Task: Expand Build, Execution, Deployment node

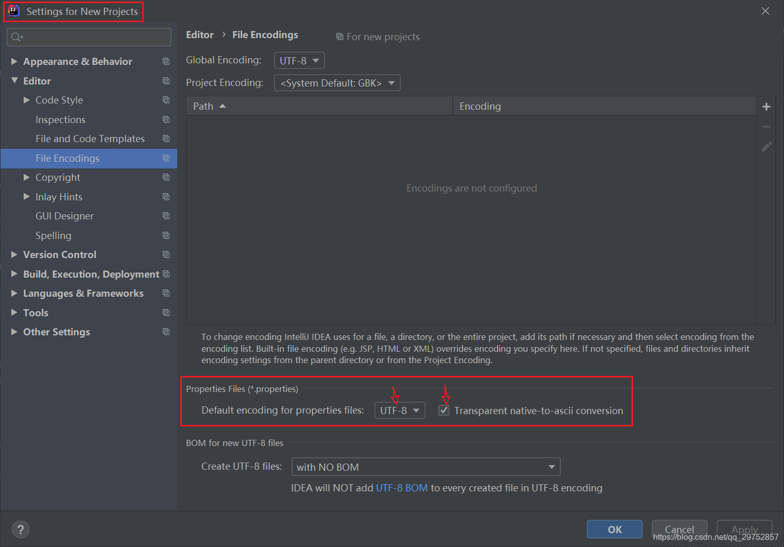Action: (14, 274)
